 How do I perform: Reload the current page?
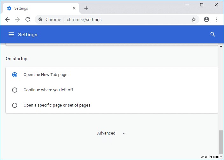(28, 19)
